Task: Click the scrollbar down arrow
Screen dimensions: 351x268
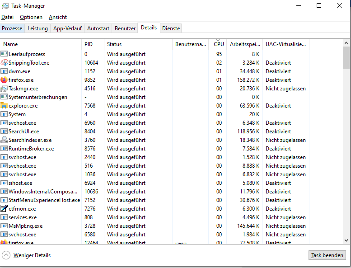Action: click(346, 240)
